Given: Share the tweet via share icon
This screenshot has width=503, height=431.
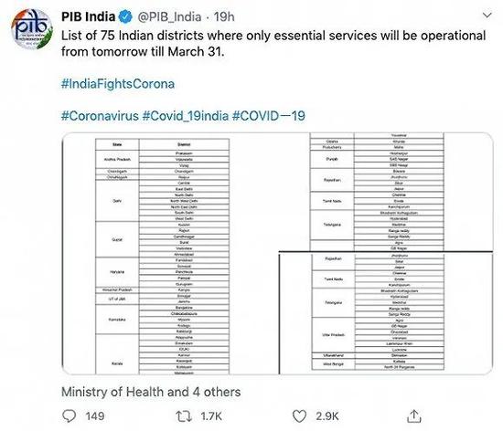Looking at the screenshot, I should 414,416.
